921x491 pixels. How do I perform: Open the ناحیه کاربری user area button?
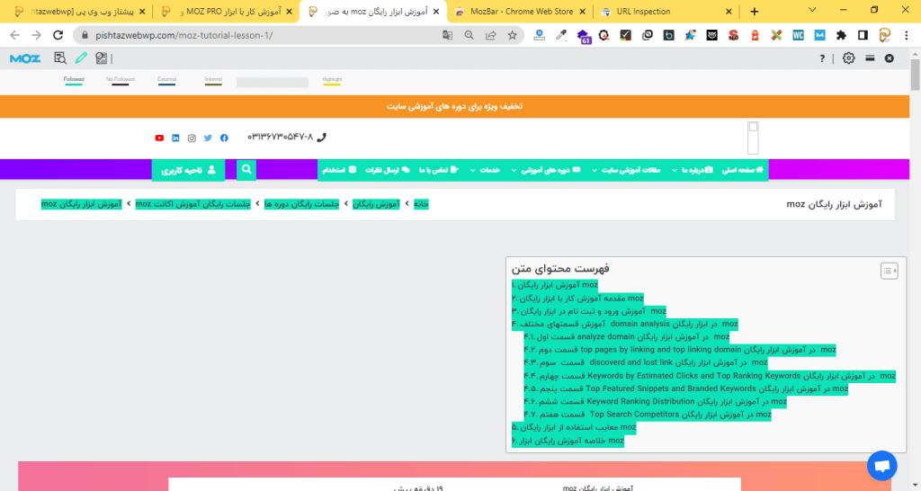[x=188, y=170]
